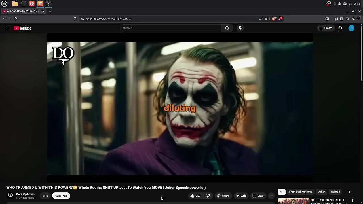The height and width of the screenshot is (204, 363).
Task: Open sound music note tray icon
Action: tap(350, 4)
